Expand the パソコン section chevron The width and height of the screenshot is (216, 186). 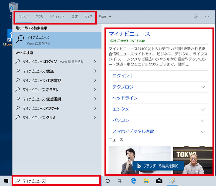pyautogui.click(x=203, y=120)
